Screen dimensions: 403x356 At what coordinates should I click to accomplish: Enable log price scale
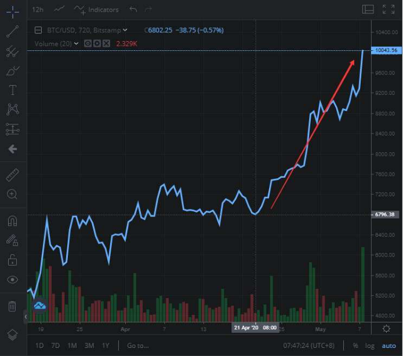pos(369,346)
